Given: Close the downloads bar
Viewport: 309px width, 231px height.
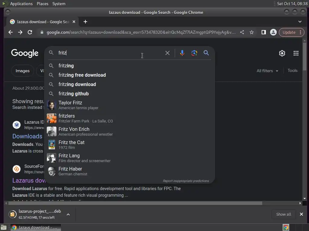Looking at the screenshot, I should [301, 214].
